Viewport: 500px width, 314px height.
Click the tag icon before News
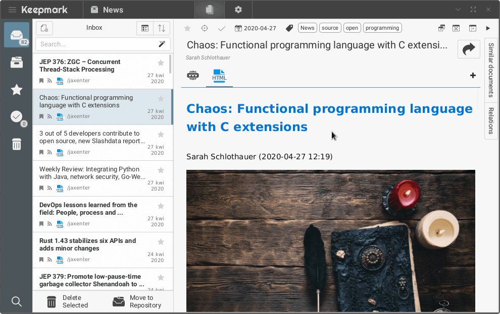pos(289,28)
